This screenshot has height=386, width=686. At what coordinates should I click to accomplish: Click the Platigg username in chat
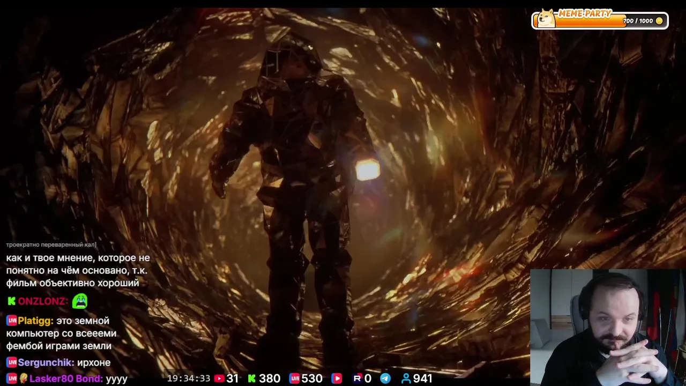tap(36, 321)
